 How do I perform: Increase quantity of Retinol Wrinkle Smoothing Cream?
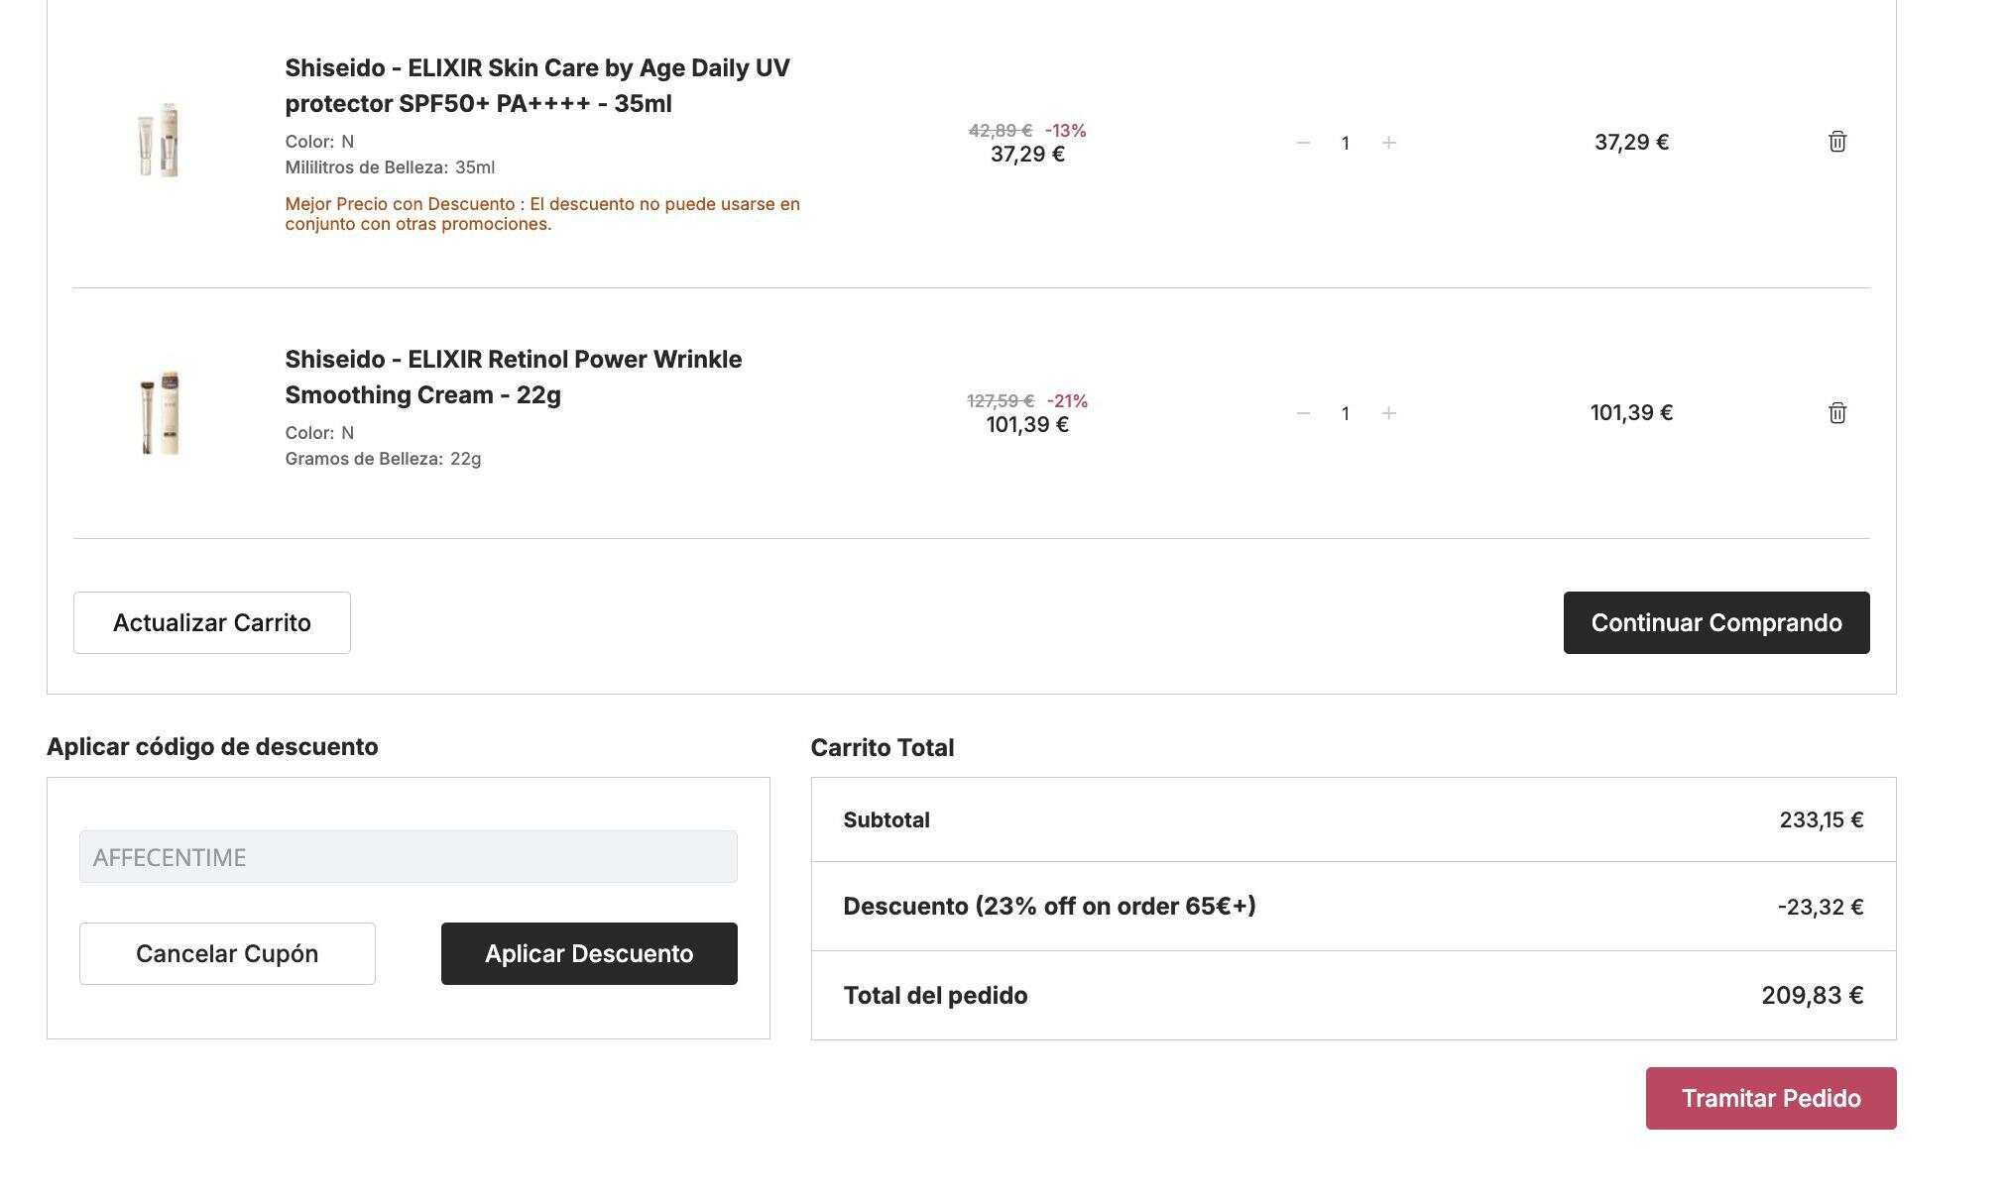coord(1388,413)
